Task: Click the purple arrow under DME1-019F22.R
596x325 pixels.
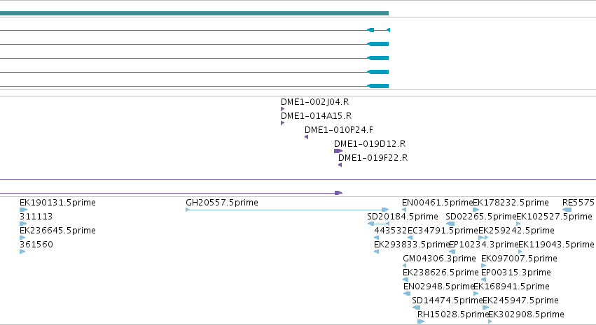Action: pos(340,165)
